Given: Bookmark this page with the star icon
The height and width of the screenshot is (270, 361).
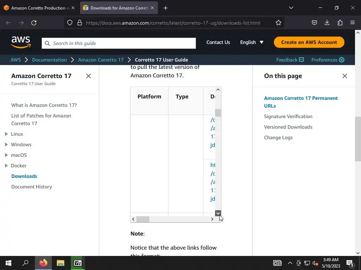Looking at the screenshot, I should (x=279, y=23).
